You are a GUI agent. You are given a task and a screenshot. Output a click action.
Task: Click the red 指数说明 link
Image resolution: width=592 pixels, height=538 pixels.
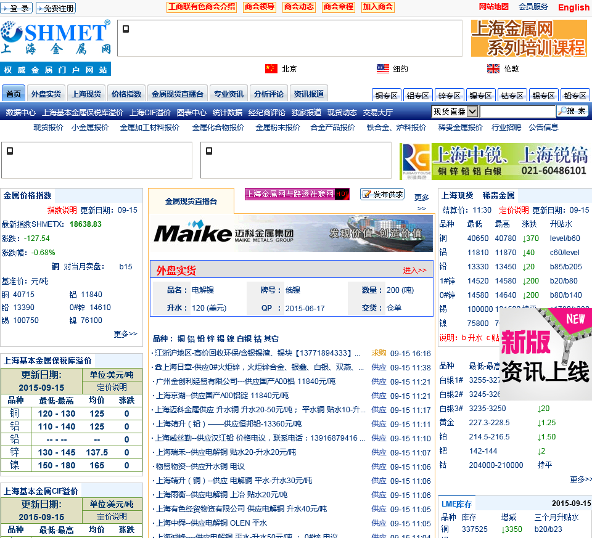tap(62, 210)
